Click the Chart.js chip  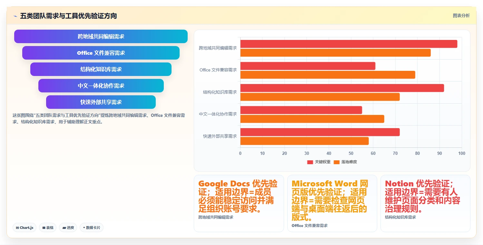point(25,228)
